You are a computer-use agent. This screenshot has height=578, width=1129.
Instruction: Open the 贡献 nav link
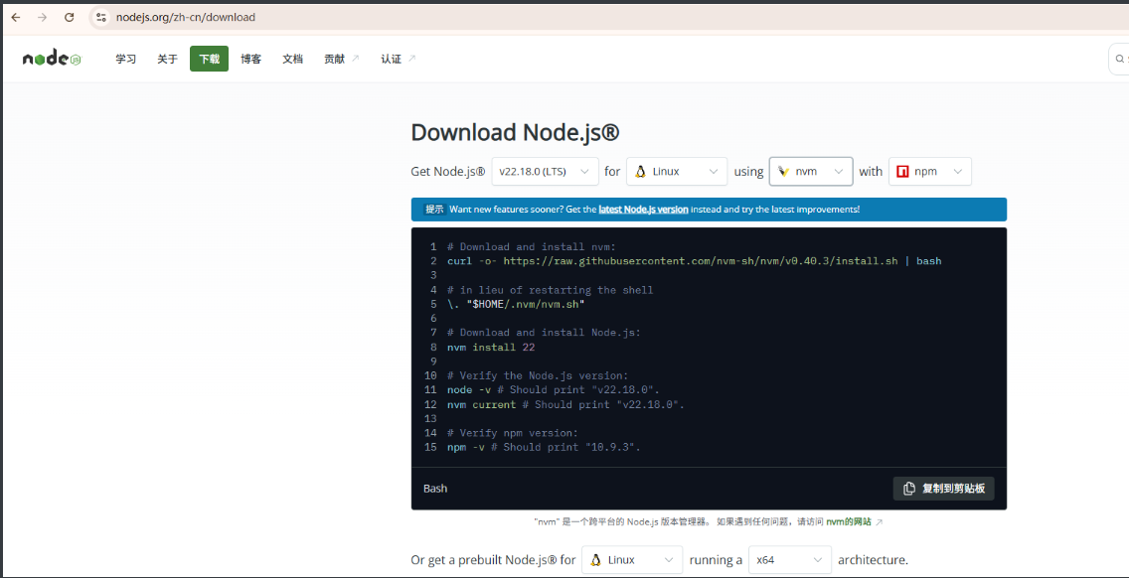(x=341, y=59)
